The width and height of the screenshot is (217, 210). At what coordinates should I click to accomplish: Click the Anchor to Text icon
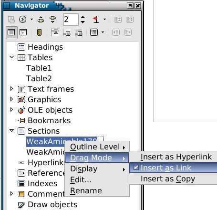[x=79, y=32]
